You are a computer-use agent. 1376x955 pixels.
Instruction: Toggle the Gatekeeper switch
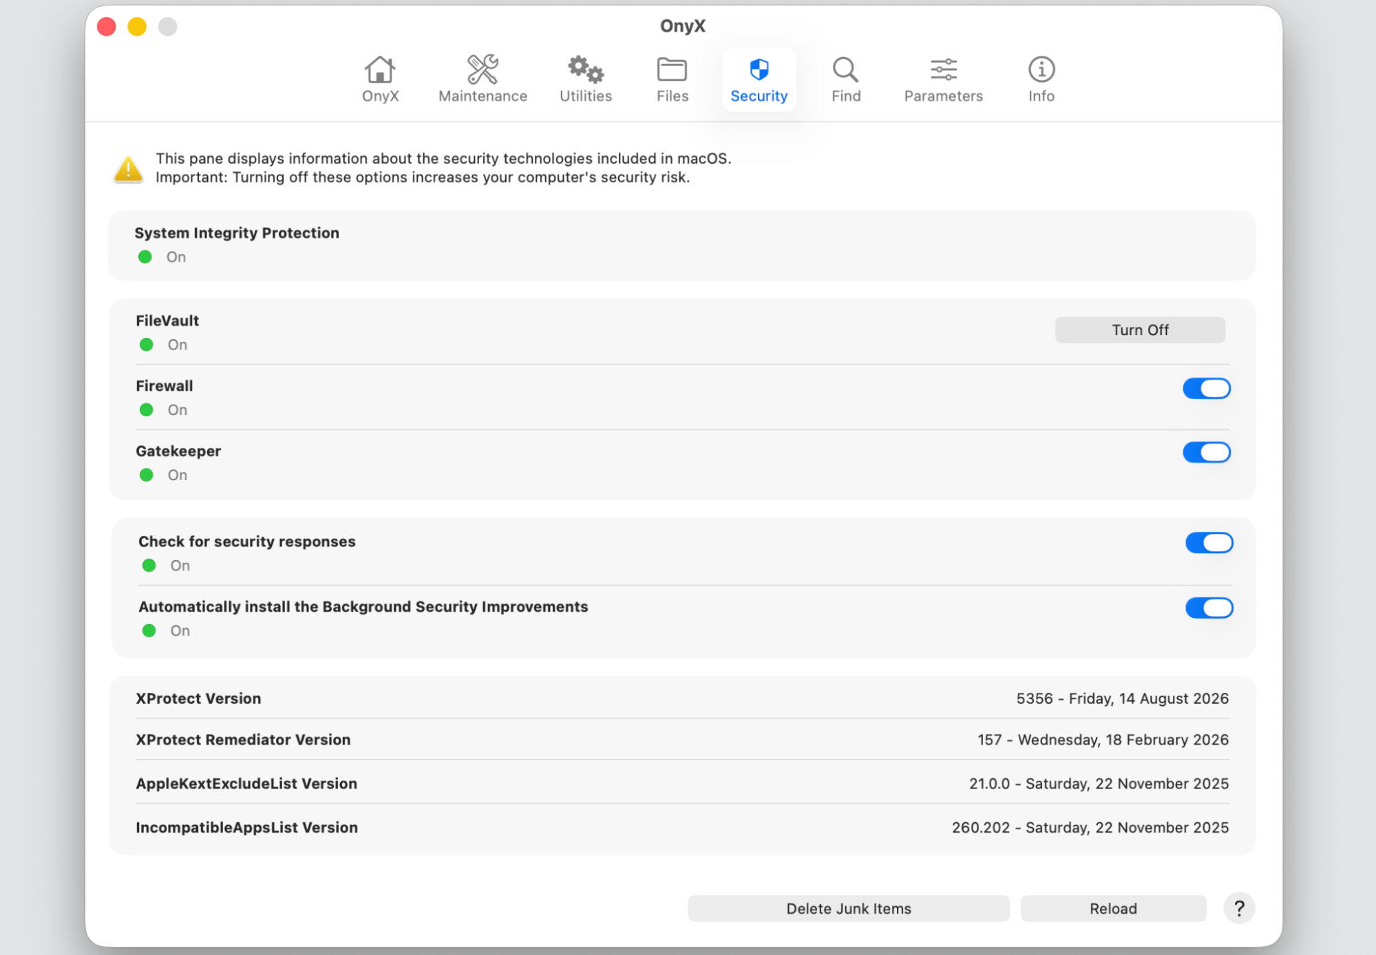(x=1206, y=452)
